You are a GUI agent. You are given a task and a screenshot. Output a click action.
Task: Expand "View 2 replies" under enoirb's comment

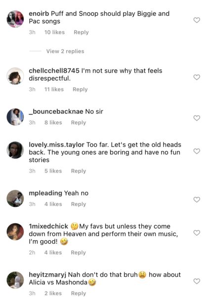(x=65, y=51)
